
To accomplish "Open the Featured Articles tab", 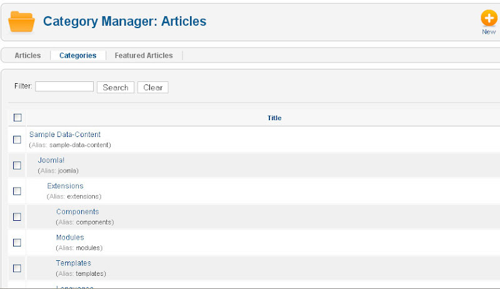I will click(144, 56).
